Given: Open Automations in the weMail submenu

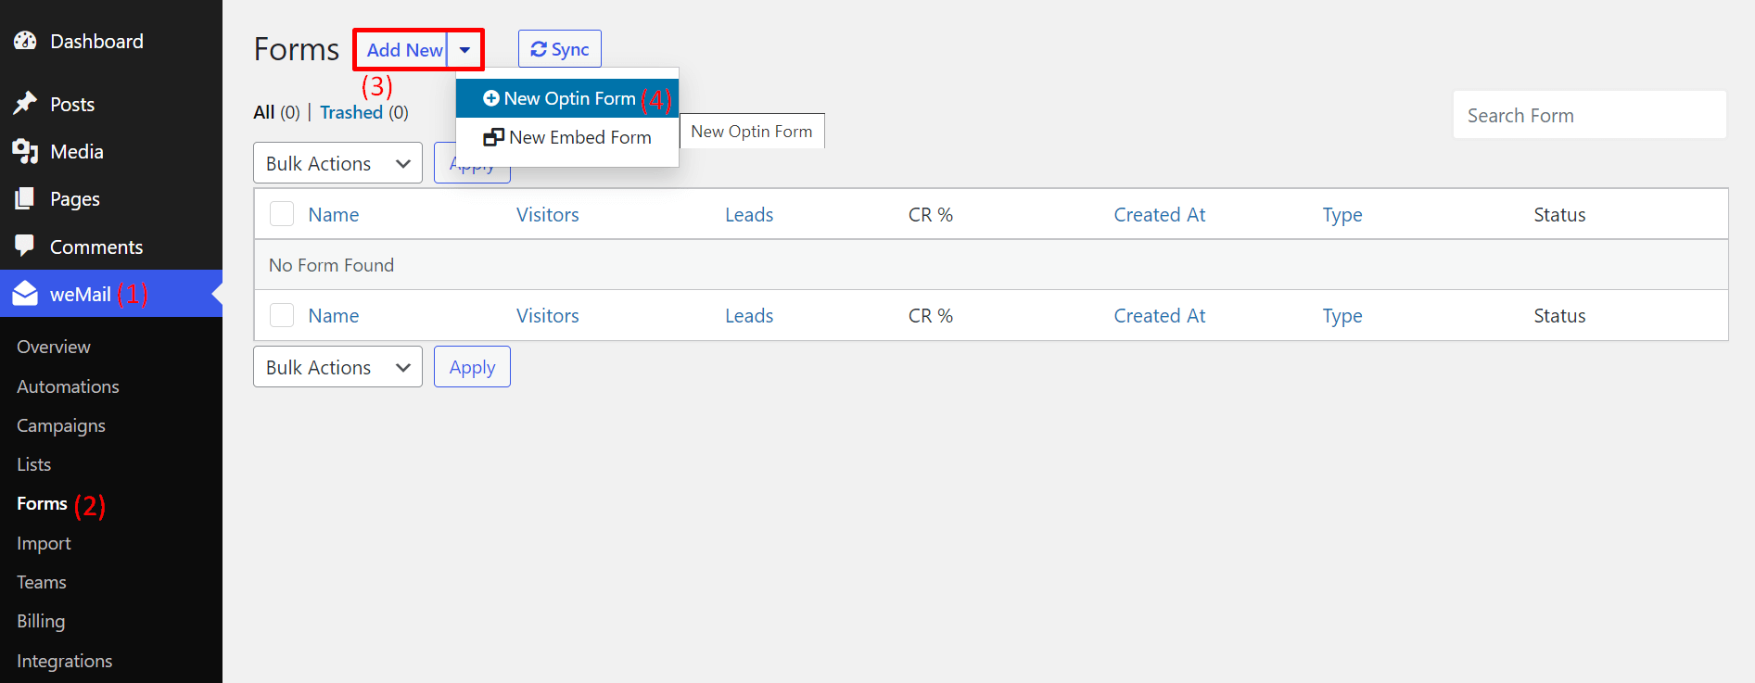Looking at the screenshot, I should tap(68, 386).
